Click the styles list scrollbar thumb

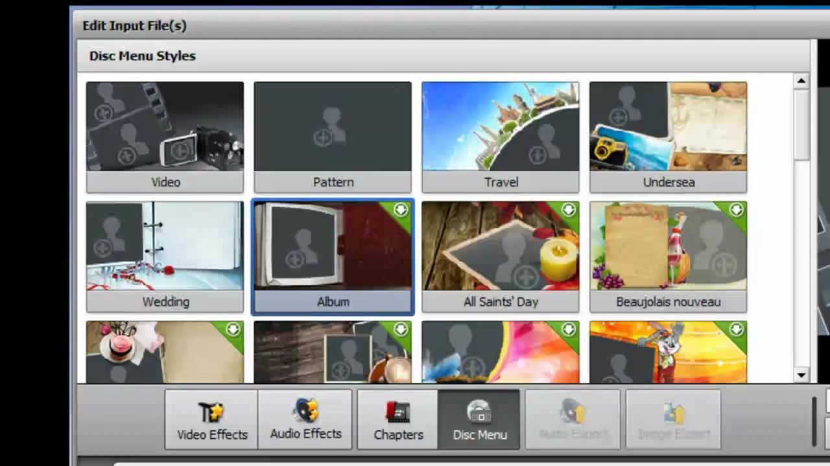pos(801,124)
